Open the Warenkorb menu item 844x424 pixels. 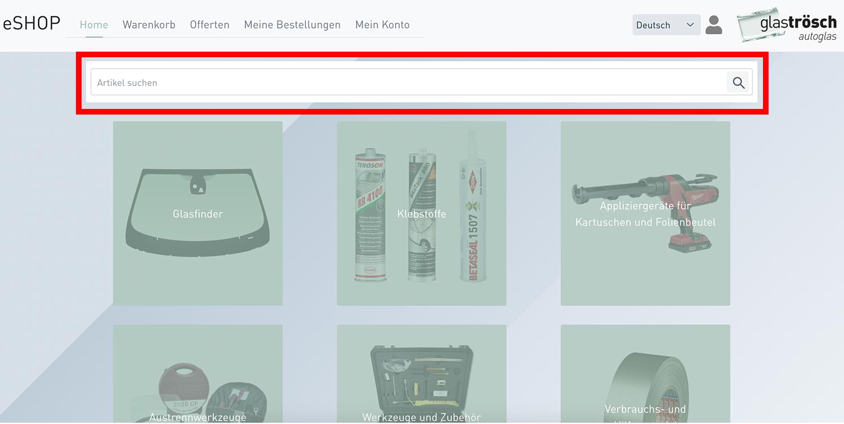point(149,25)
